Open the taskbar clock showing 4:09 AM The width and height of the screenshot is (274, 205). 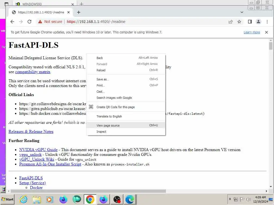point(260,199)
